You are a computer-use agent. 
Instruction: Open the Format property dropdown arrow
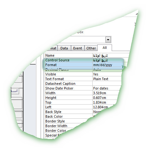(x=122, y=66)
